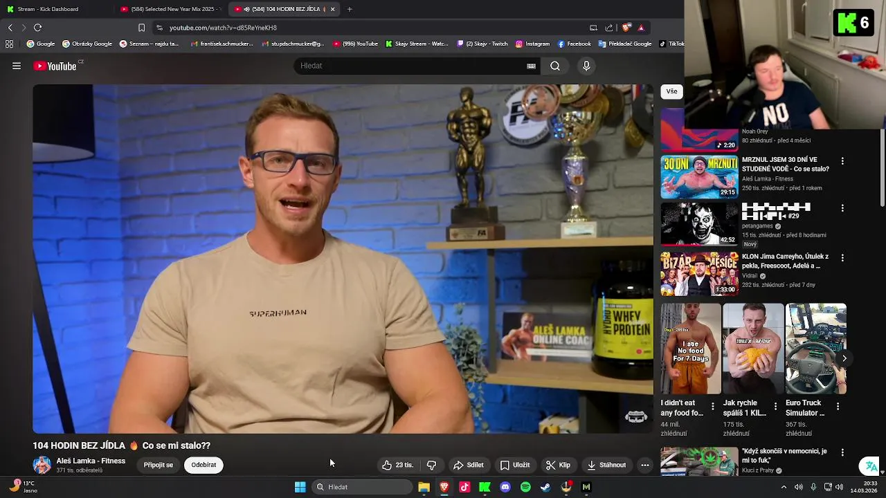The image size is (886, 498).
Task: Open the 'Jak rychle spálíš 1 KIL' short
Action: coord(753,349)
